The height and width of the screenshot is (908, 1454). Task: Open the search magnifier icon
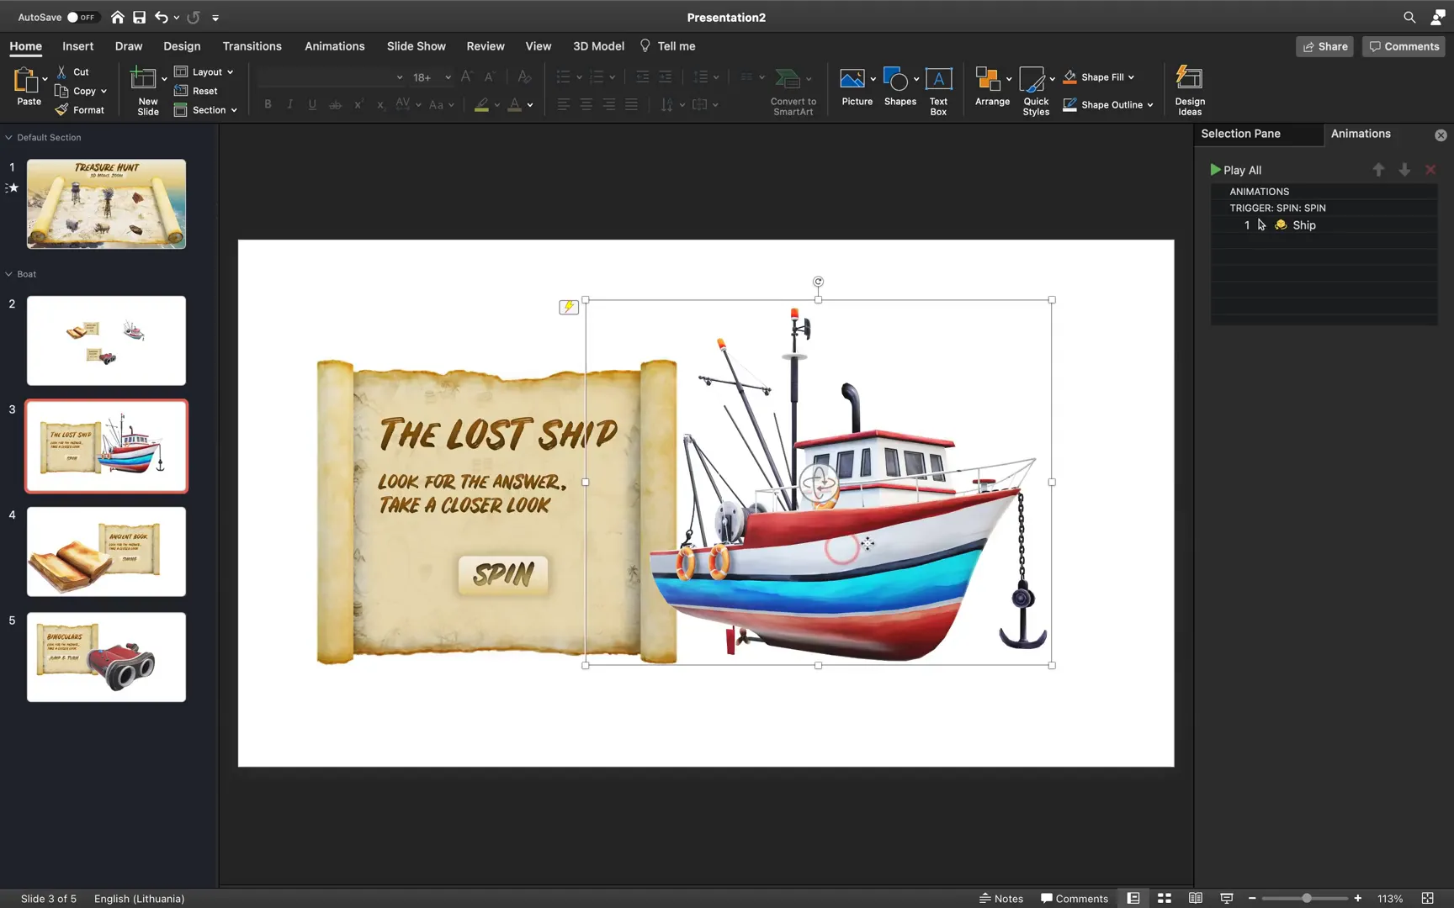point(1409,17)
